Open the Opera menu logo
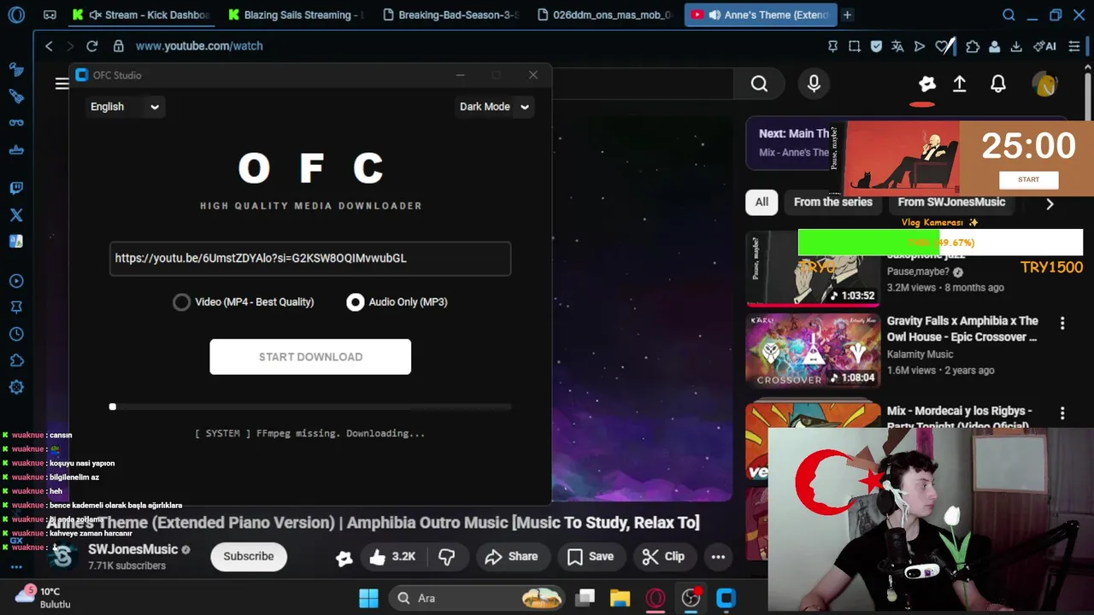Viewport: 1094px width, 615px height. pos(16,15)
